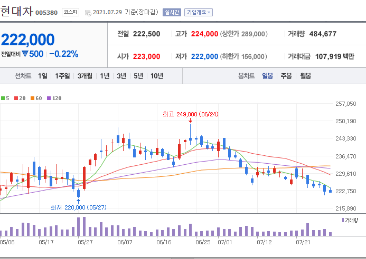Click the orange 60-day moving average swatch
Screen dimensions: 366x259
32,98
